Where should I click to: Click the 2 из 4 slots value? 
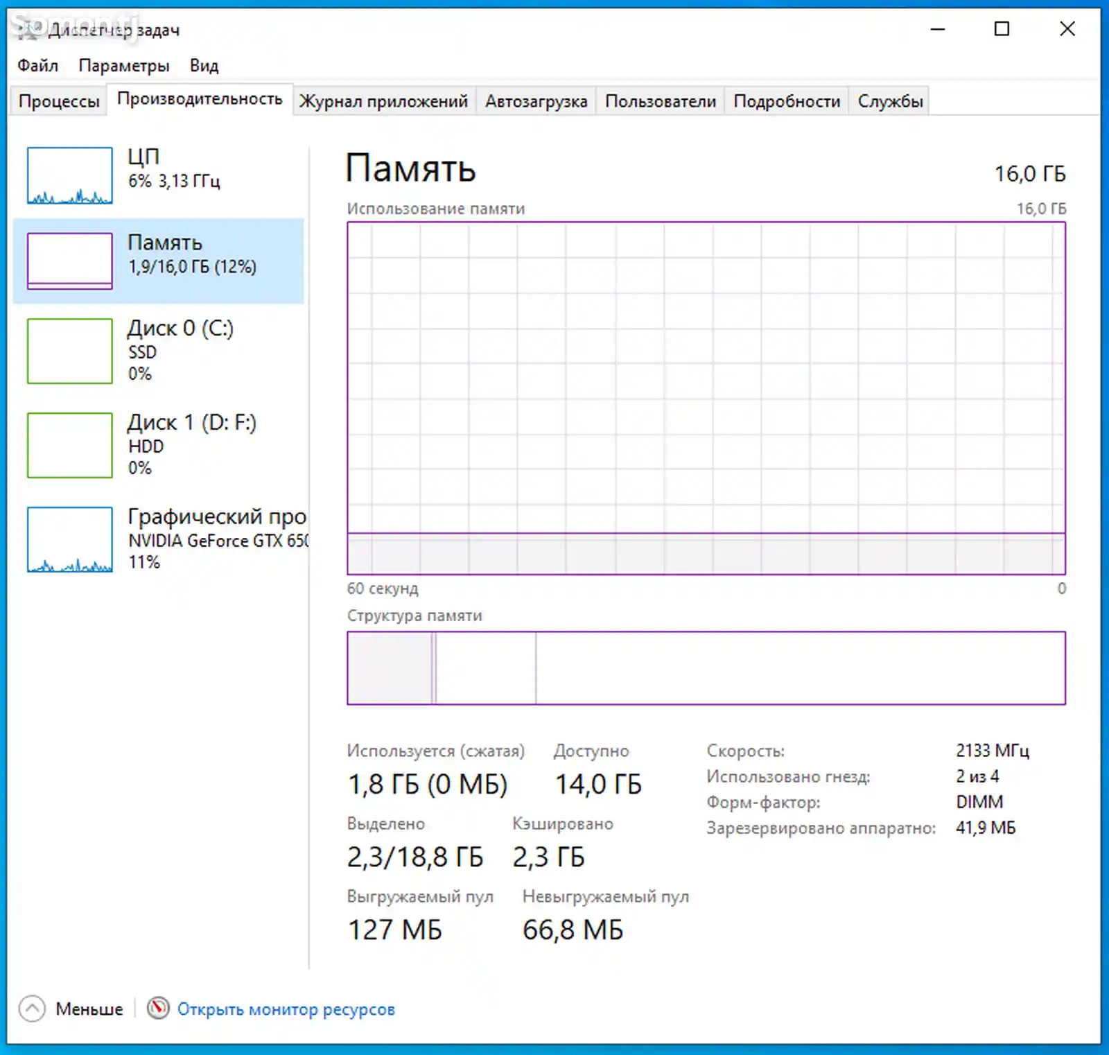(977, 776)
